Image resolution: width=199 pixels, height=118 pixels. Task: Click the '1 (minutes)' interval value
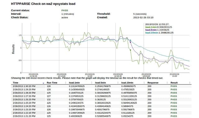click(68, 14)
